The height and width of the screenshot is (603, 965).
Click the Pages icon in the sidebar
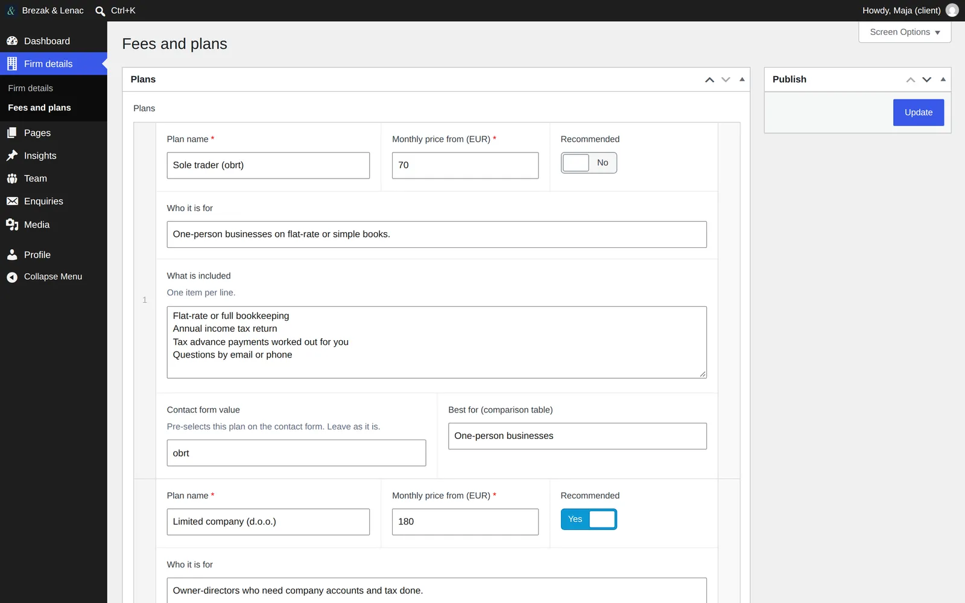click(x=12, y=133)
